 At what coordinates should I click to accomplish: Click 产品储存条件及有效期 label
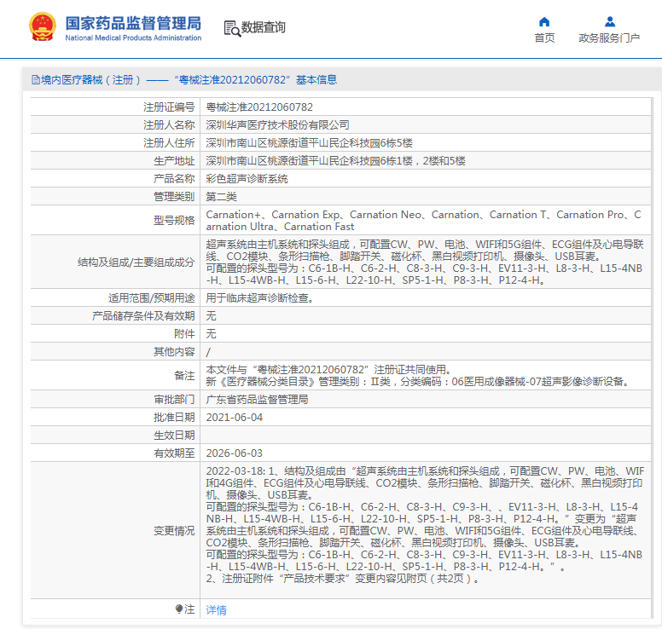click(143, 316)
